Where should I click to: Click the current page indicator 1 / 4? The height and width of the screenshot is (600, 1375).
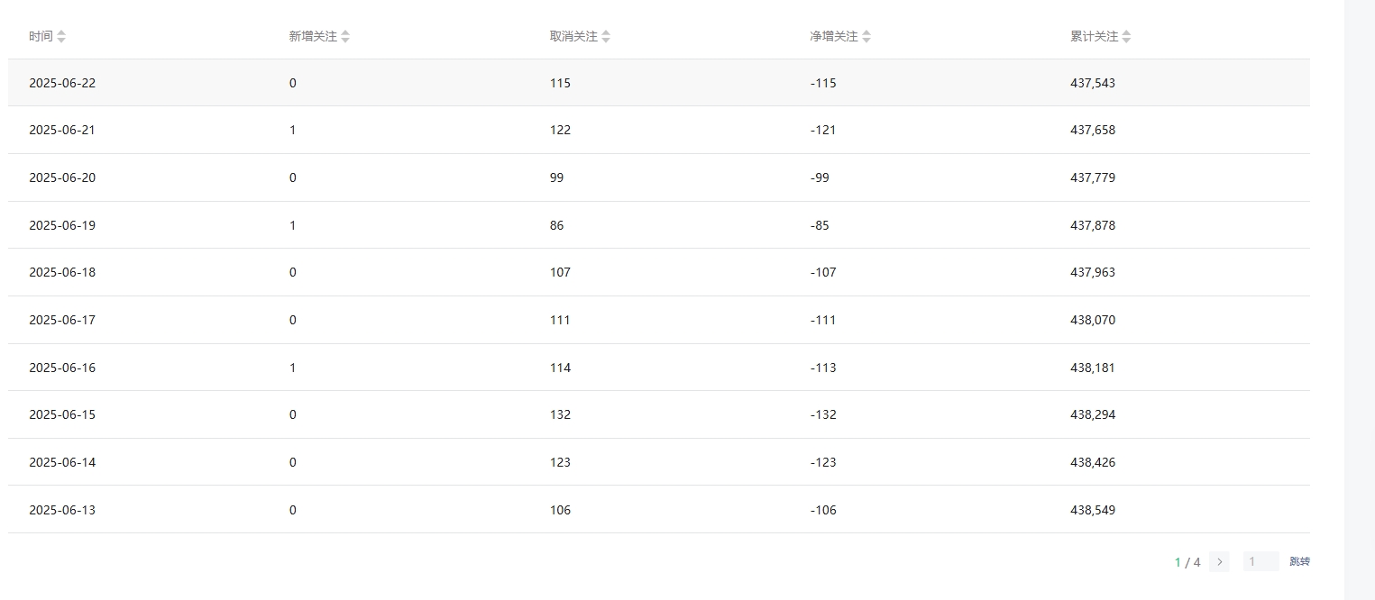[x=1187, y=562]
